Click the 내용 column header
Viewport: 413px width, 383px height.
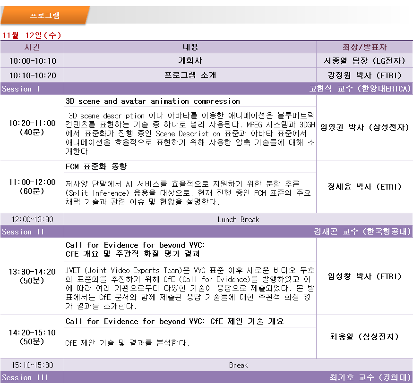tap(190, 47)
